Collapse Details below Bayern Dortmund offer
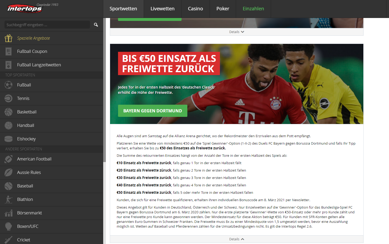This screenshot has width=389, height=244. [x=237, y=239]
